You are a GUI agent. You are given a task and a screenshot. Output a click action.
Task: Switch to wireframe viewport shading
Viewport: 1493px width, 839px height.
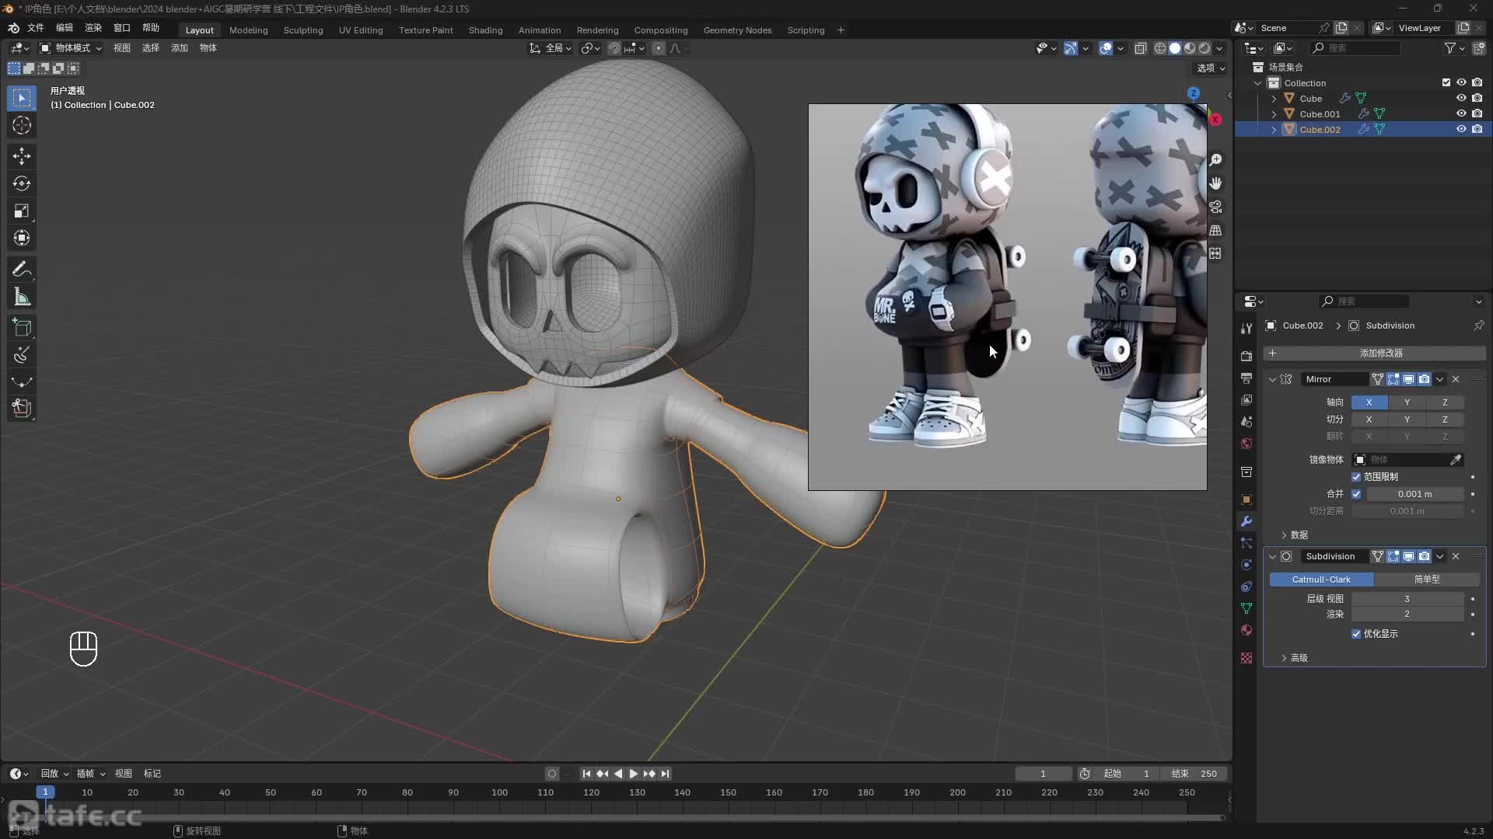coord(1159,48)
